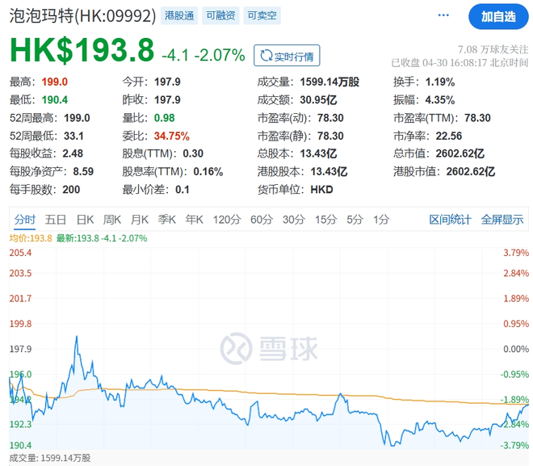Open the three-dot more options menu
533x466 pixels.
tap(443, 15)
